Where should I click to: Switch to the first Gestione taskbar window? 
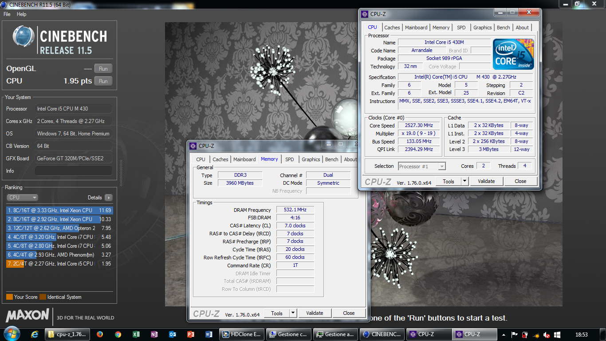[x=289, y=334]
